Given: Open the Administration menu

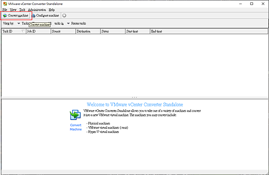Looking at the screenshot, I should [x=37, y=10].
